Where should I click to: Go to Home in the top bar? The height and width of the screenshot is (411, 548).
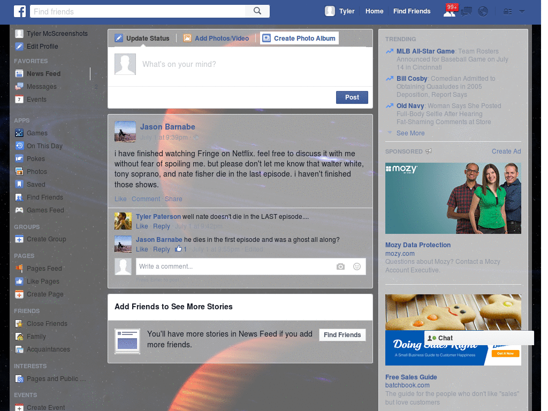click(374, 11)
